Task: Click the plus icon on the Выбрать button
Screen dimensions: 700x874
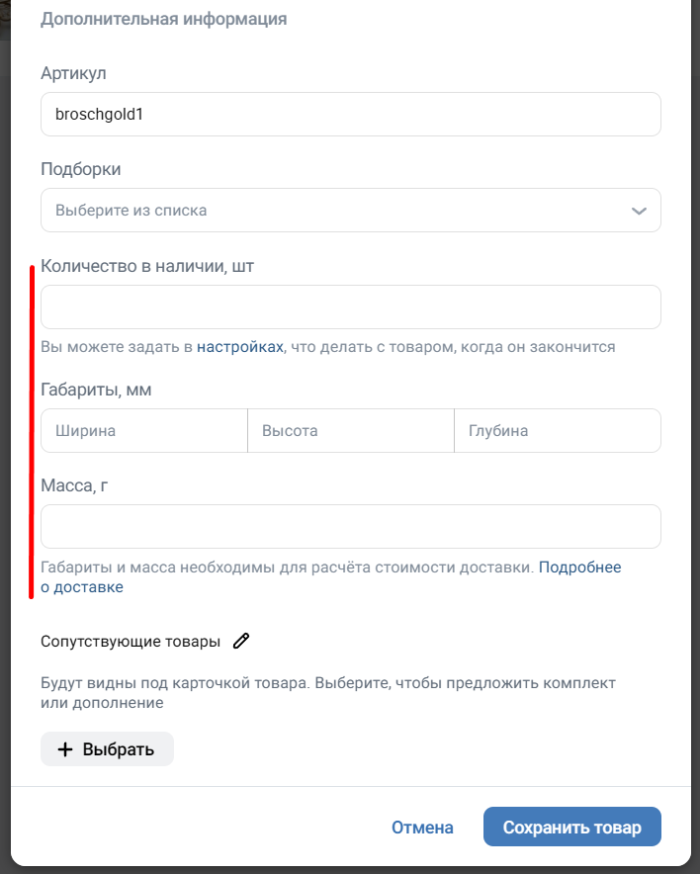Action: pyautogui.click(x=65, y=749)
